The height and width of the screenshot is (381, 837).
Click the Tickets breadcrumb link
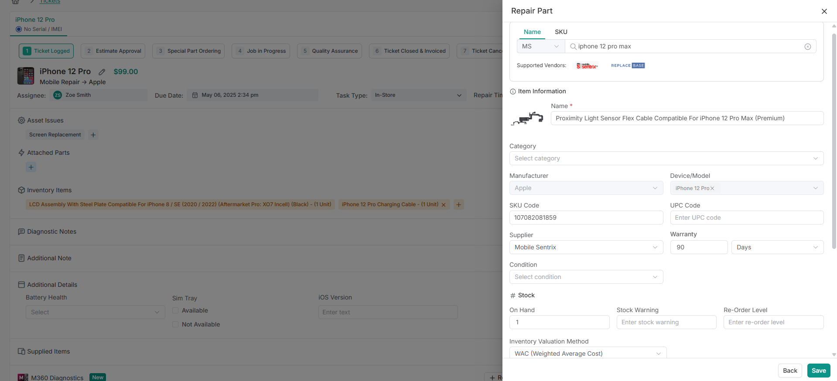[x=50, y=2]
